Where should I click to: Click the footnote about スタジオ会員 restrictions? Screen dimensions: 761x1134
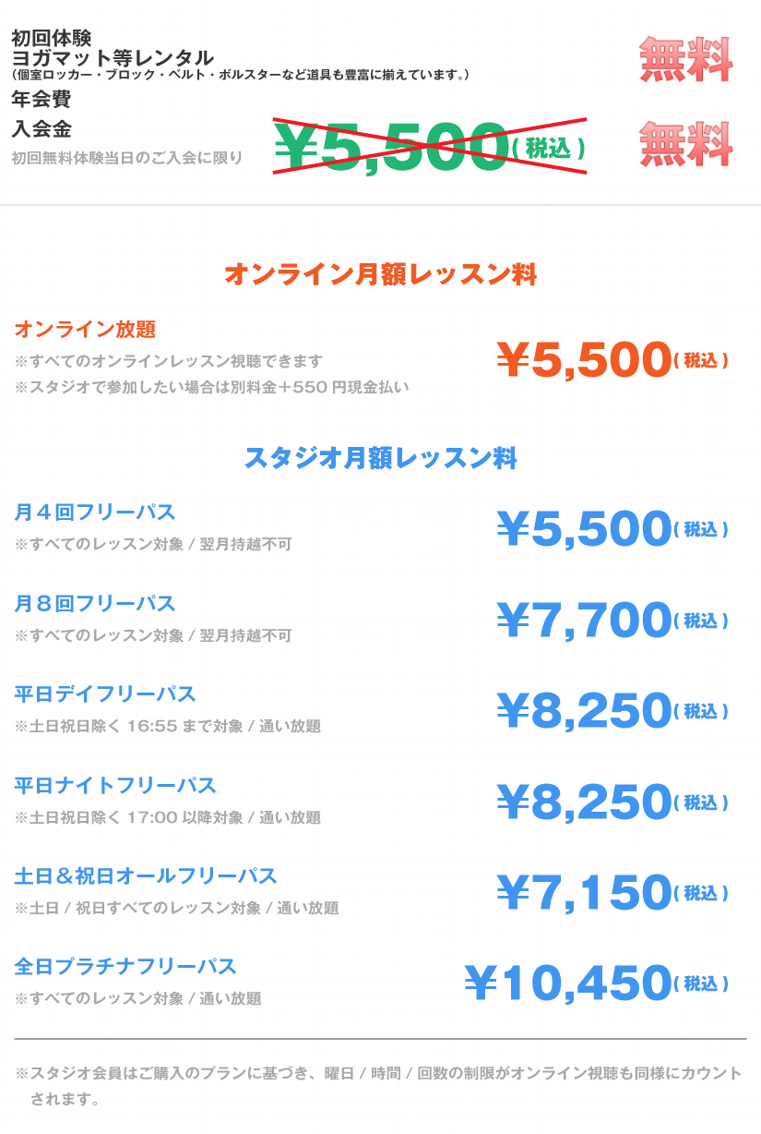point(379,1087)
